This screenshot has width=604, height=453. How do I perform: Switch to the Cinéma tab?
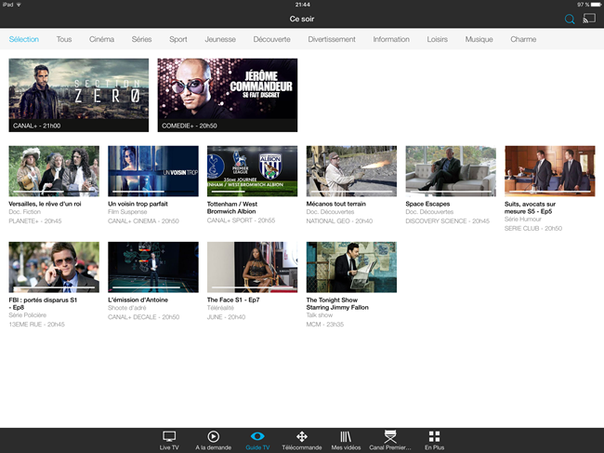(101, 39)
